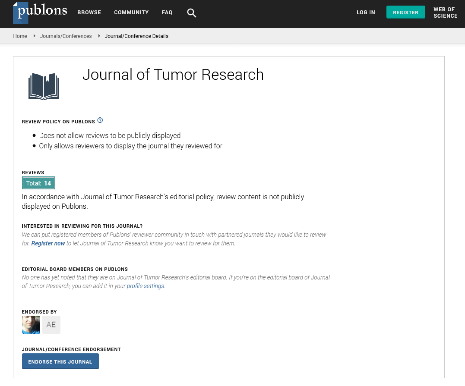Go to Home in the breadcrumb
Image resolution: width=465 pixels, height=386 pixels.
click(20, 36)
